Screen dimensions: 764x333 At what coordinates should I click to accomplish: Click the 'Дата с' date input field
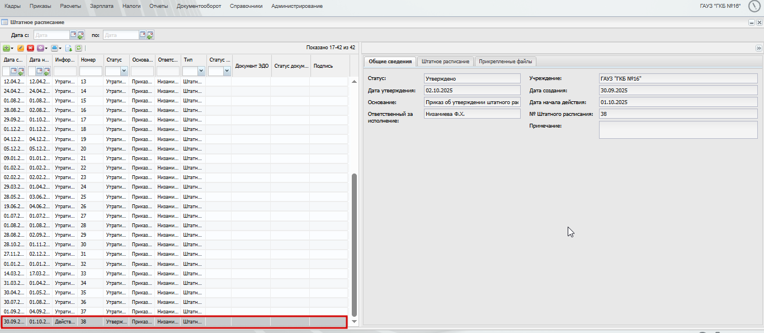click(x=51, y=35)
